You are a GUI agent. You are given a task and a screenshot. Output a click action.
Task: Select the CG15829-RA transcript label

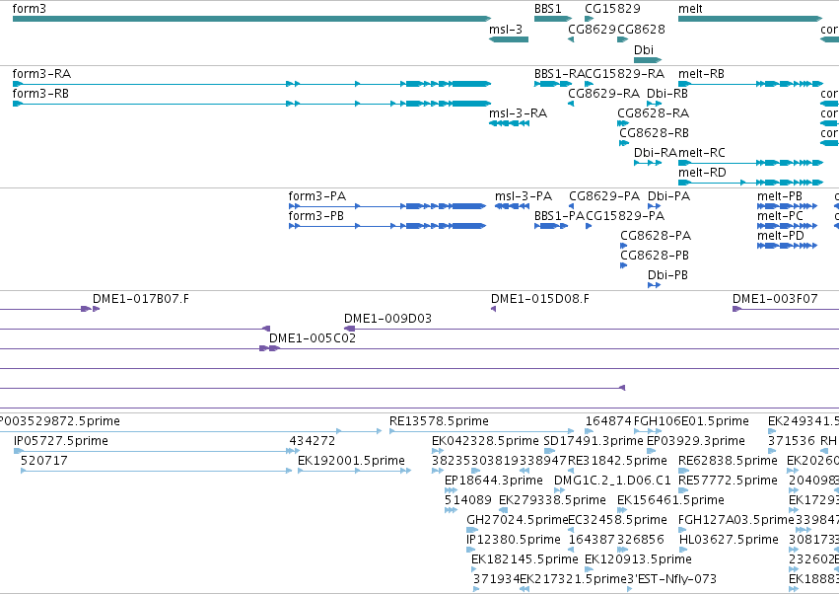point(624,74)
